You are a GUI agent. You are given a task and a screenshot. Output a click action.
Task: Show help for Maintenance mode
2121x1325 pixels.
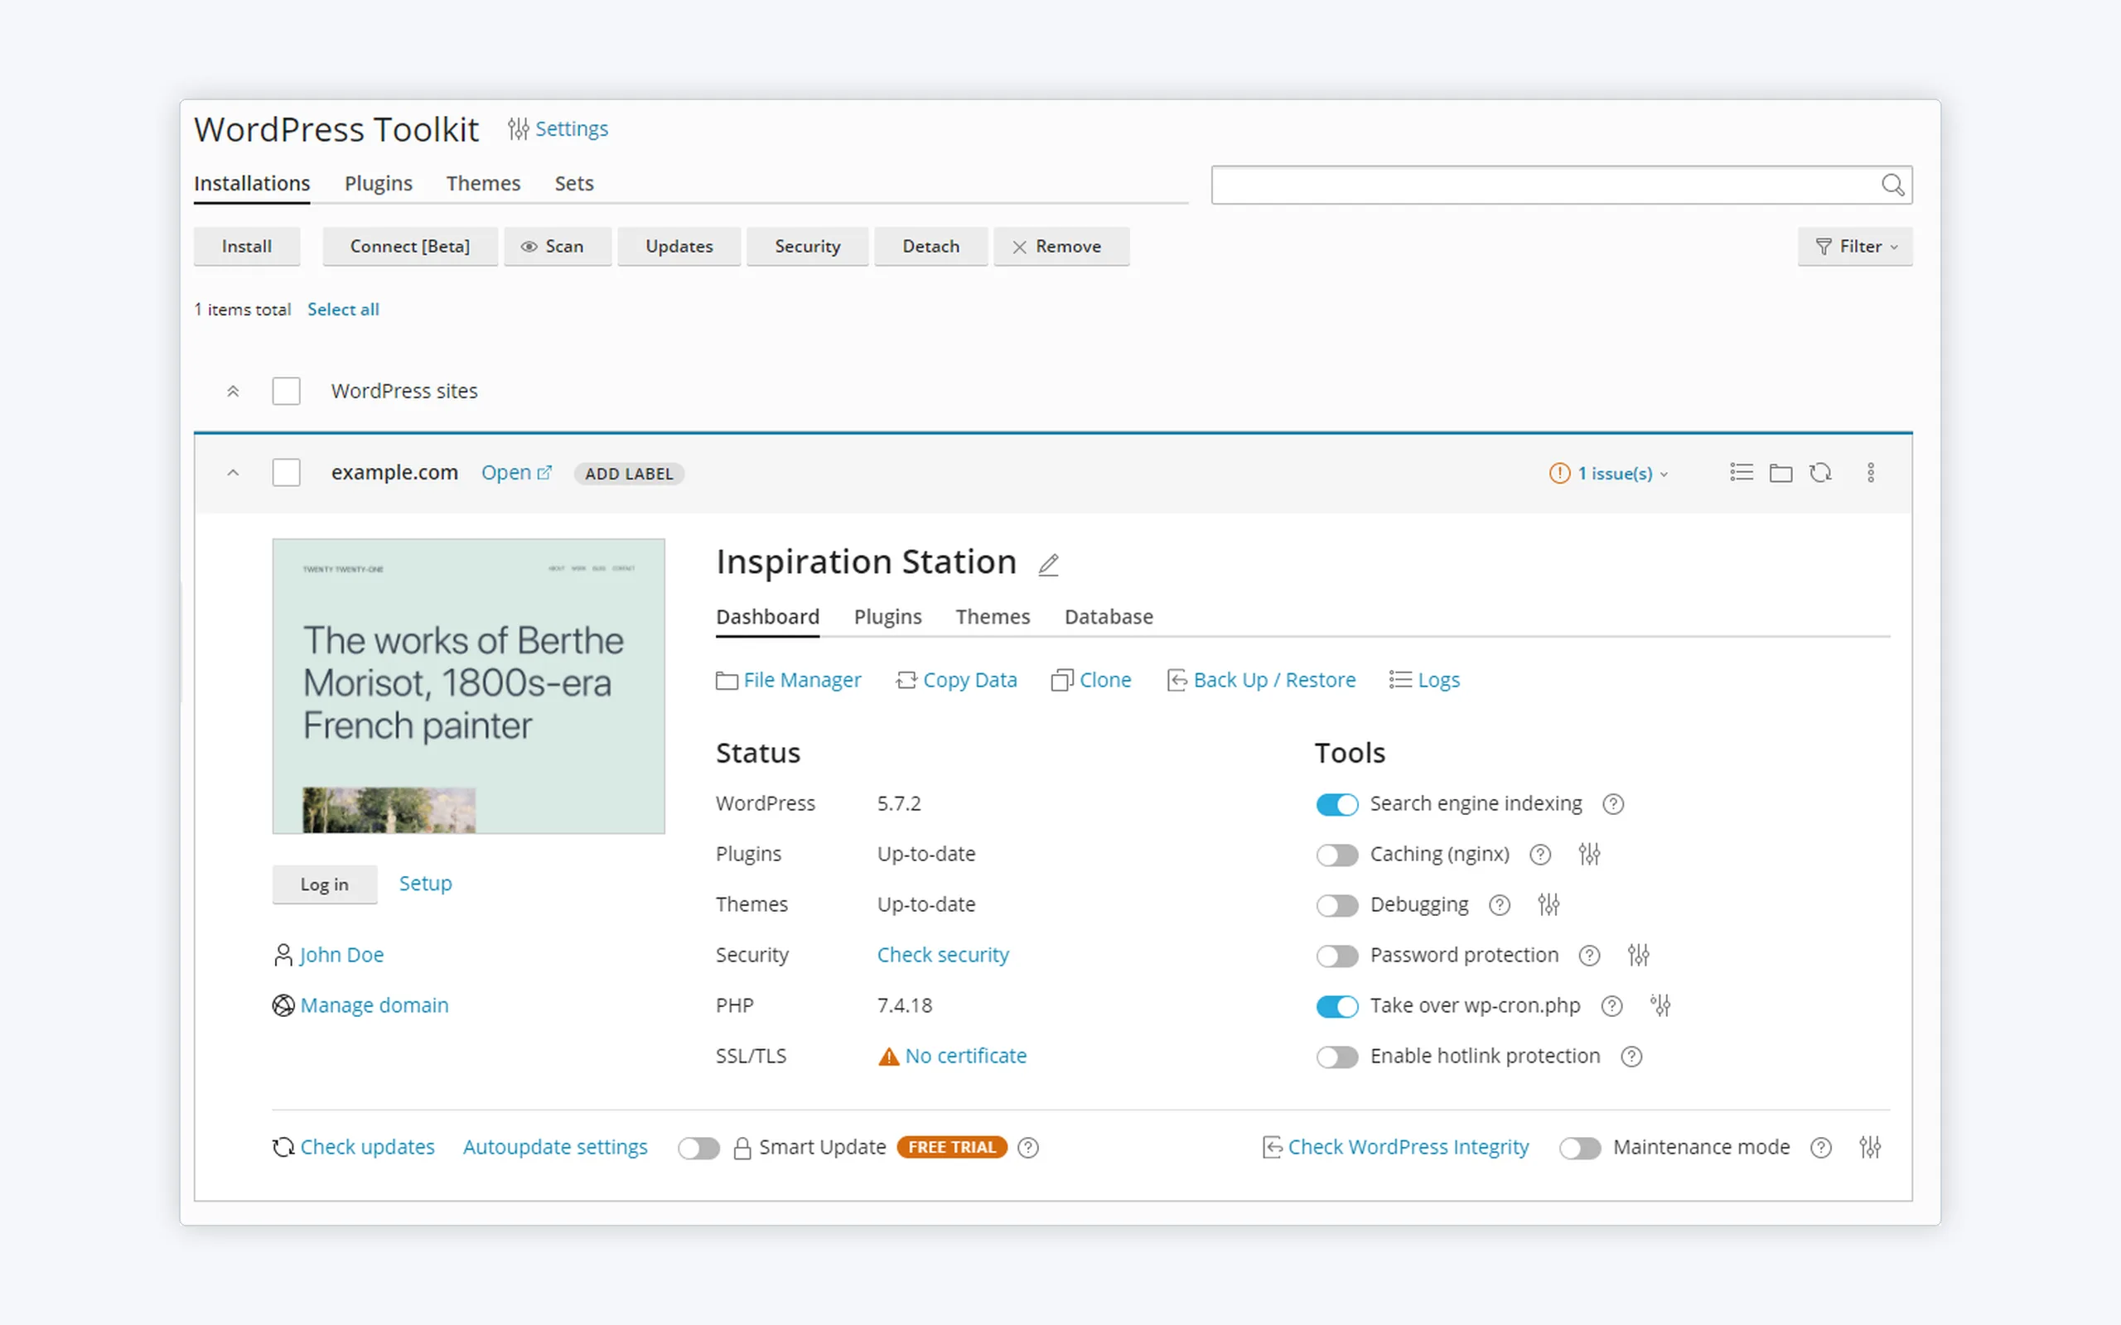pos(1820,1148)
